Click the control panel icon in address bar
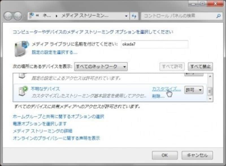The width and height of the screenshot is (226, 166). (x=32, y=16)
